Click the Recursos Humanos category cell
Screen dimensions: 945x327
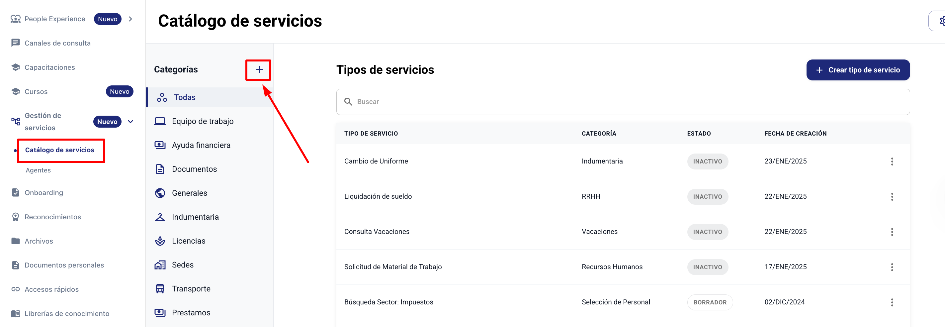(x=612, y=267)
